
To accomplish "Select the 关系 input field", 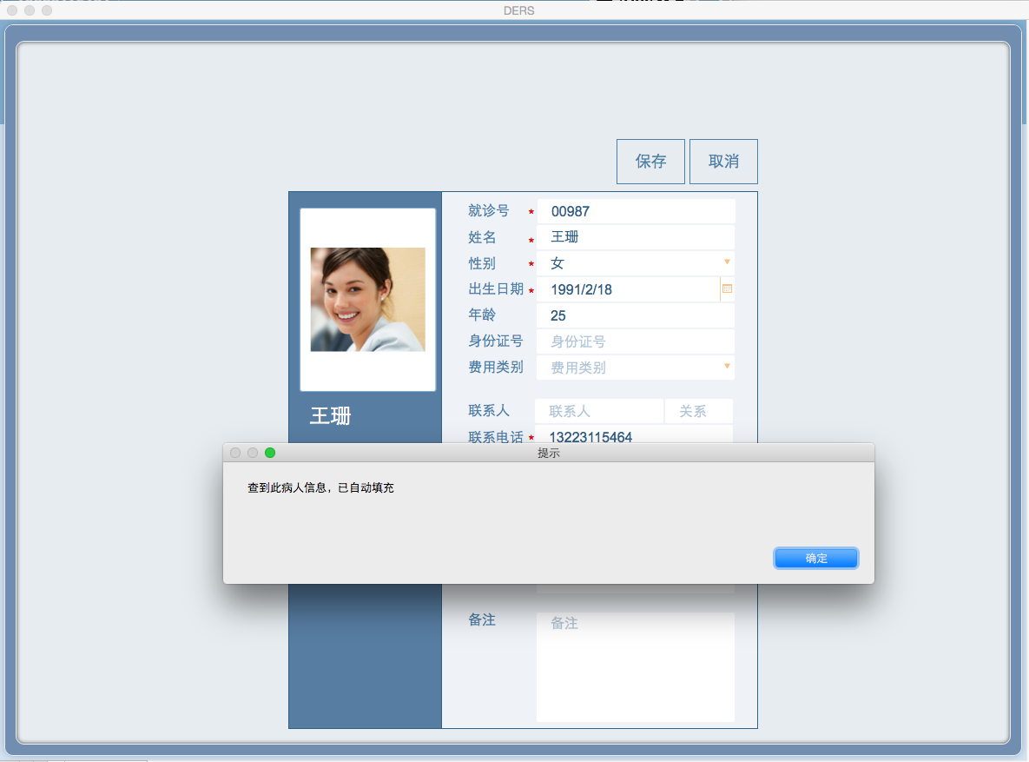I will pyautogui.click(x=698, y=411).
